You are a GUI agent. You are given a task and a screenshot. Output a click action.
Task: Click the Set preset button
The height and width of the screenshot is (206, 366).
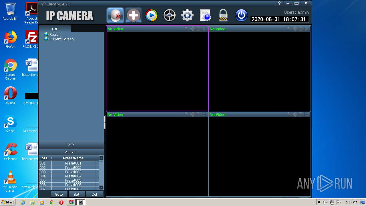pyautogui.click(x=77, y=194)
